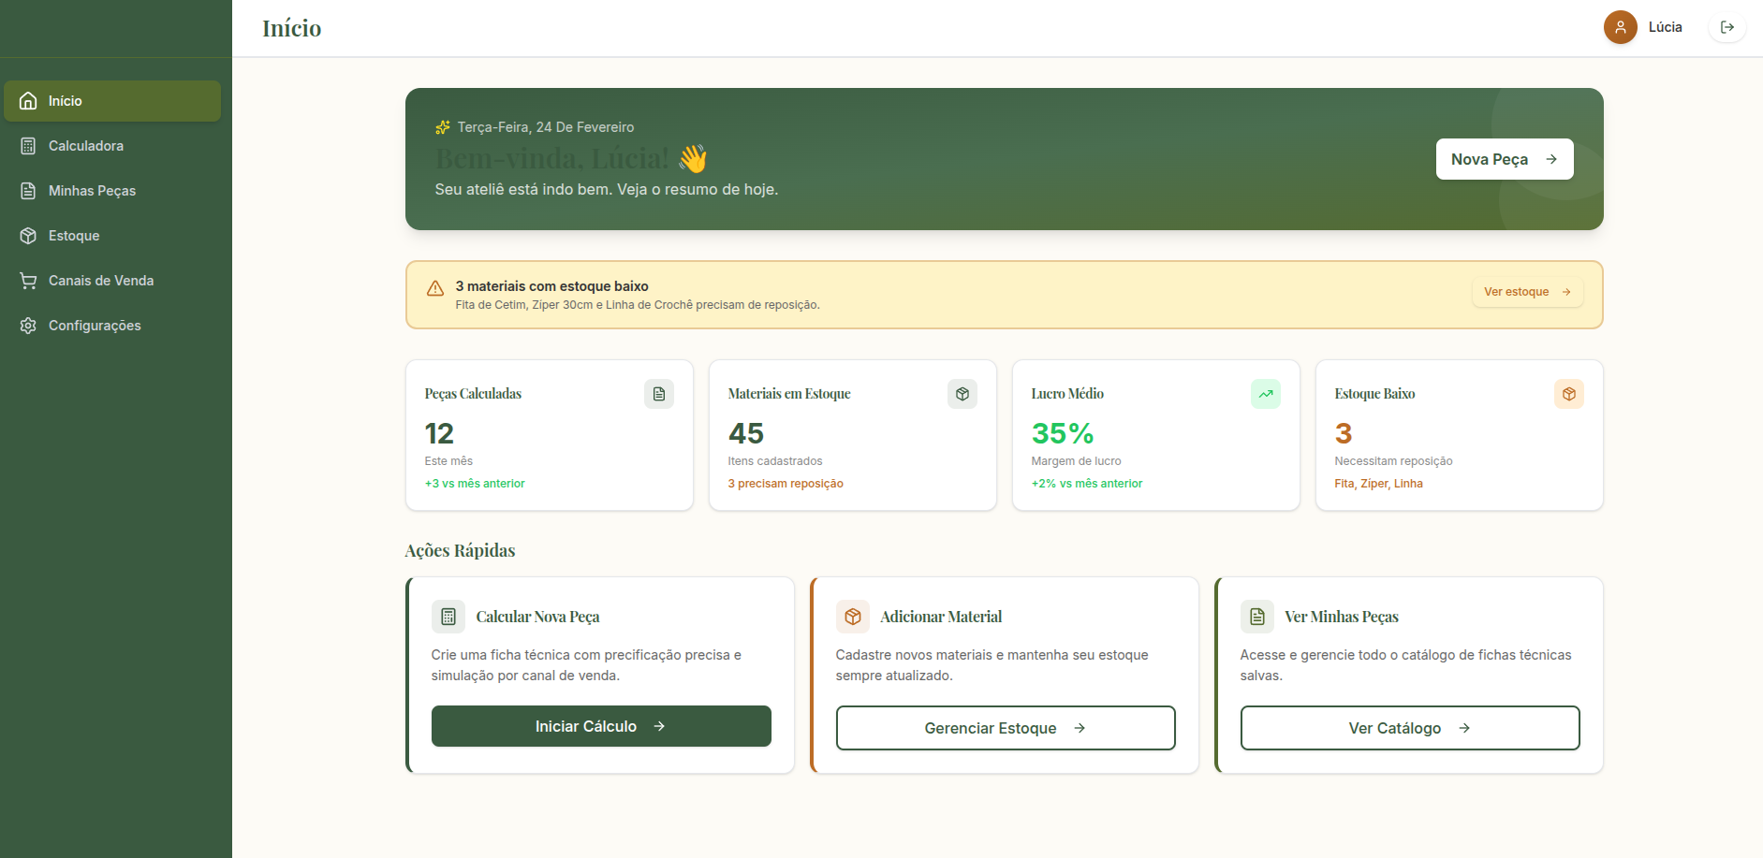
Task: Click the Ver estoque link in alert
Action: tap(1527, 292)
